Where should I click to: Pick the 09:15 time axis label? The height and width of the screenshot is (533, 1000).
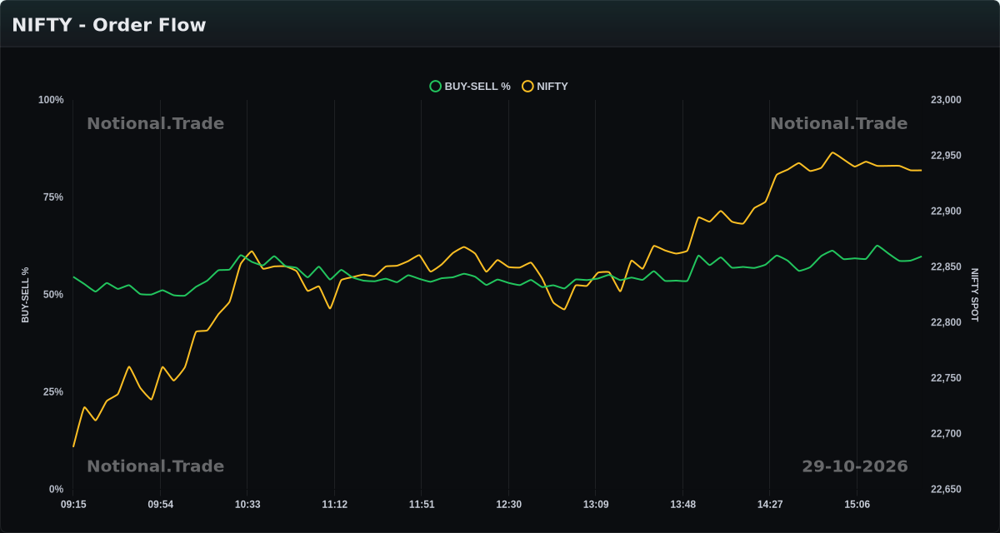click(x=73, y=505)
